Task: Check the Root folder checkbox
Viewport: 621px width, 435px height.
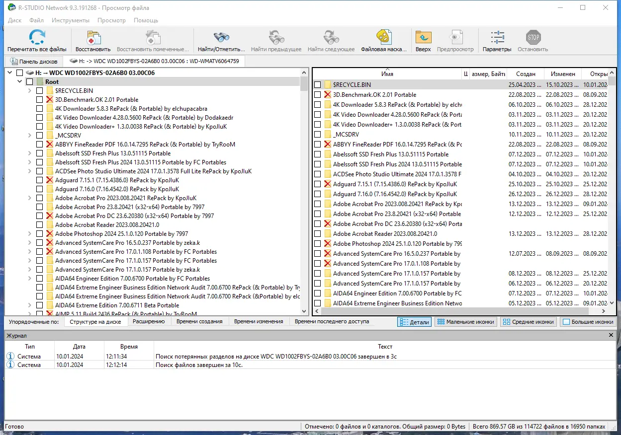Action: pos(30,82)
